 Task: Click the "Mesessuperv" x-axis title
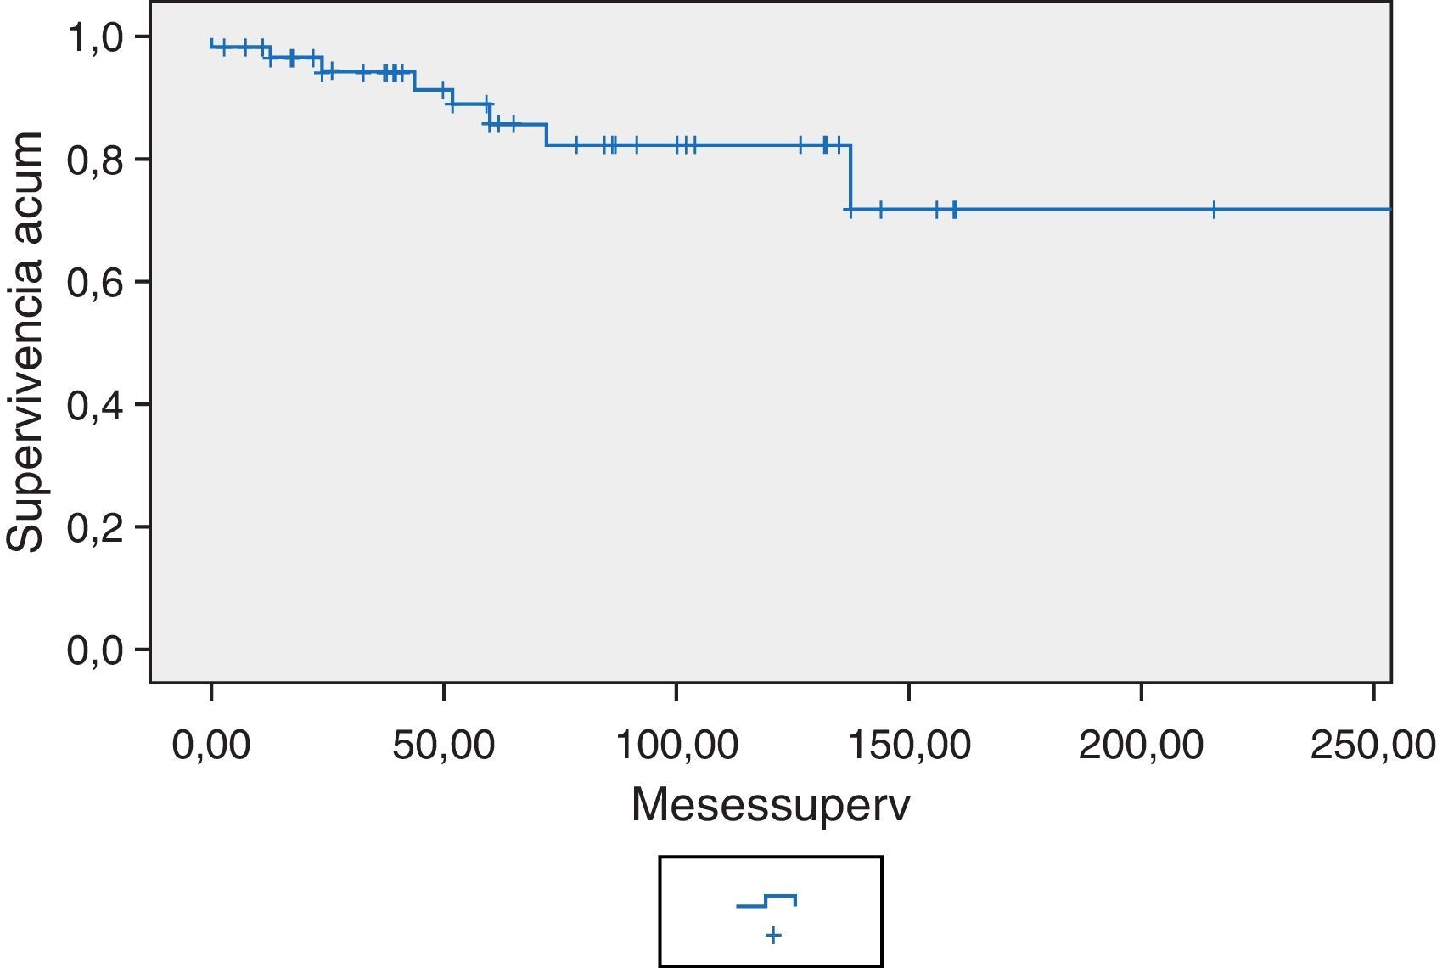tap(770, 805)
